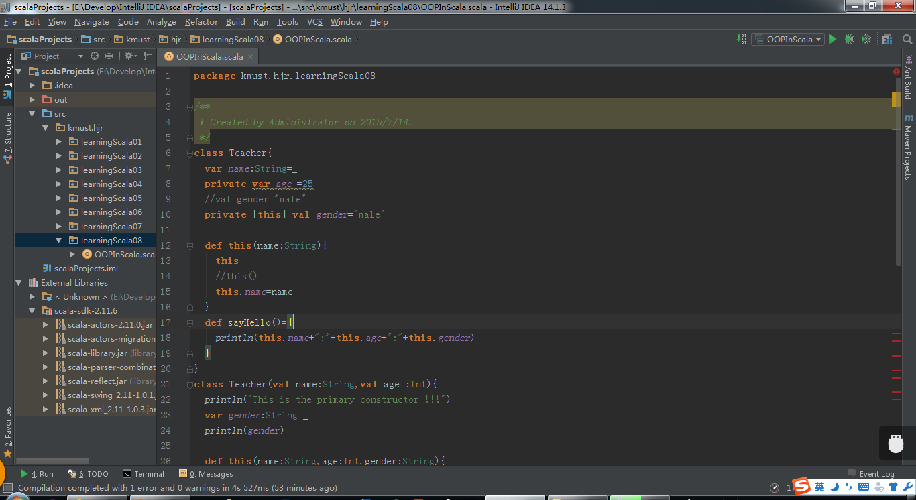Expand the .idea folder

point(32,85)
